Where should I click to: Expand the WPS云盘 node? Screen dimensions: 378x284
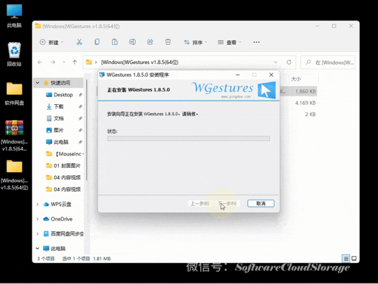37,204
